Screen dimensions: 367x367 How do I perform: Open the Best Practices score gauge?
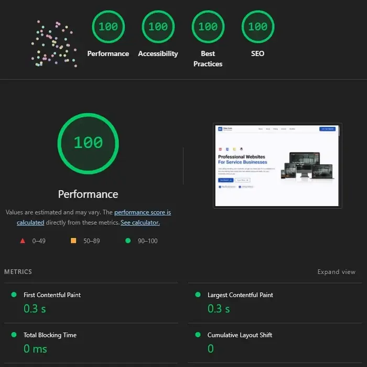pos(208,27)
